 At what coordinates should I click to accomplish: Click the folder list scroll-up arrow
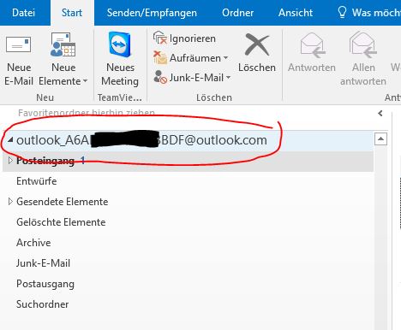pos(380,139)
